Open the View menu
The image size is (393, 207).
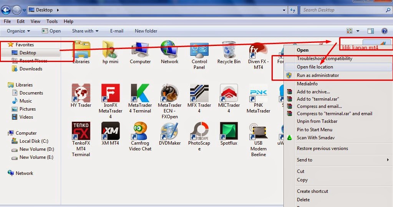[x=35, y=21]
